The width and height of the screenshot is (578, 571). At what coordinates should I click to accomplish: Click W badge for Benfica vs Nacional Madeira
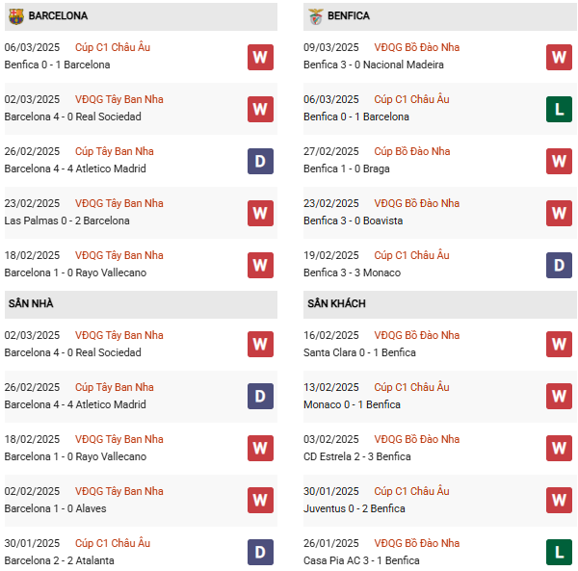pyautogui.click(x=559, y=57)
